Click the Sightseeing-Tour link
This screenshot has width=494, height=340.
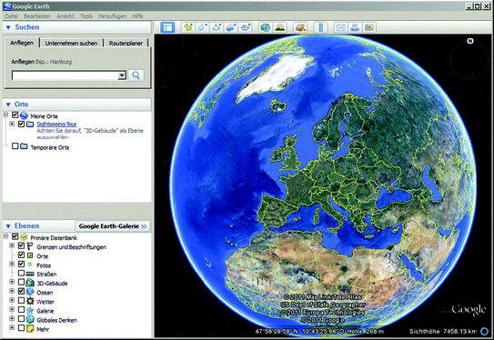click(56, 124)
